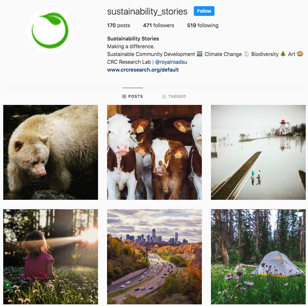Click the person-frame icon beside TAGGED
This screenshot has width=308, height=306.
[164, 96]
